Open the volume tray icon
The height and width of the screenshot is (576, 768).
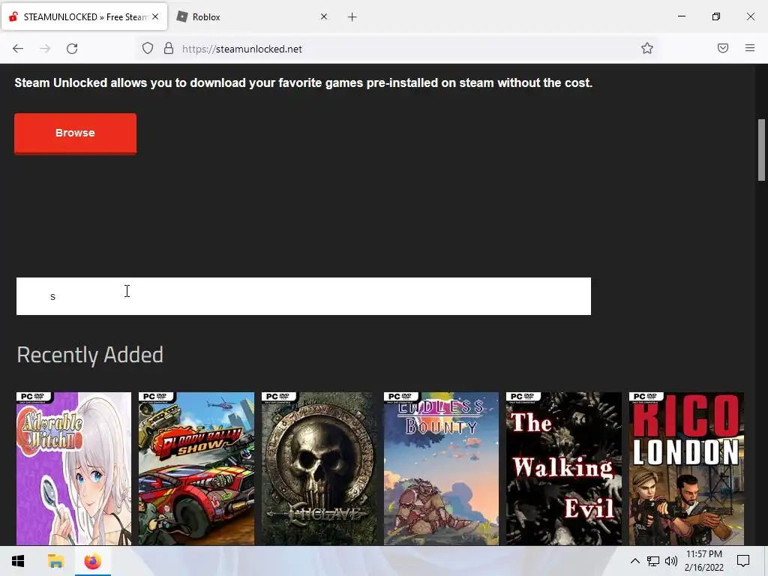point(671,561)
